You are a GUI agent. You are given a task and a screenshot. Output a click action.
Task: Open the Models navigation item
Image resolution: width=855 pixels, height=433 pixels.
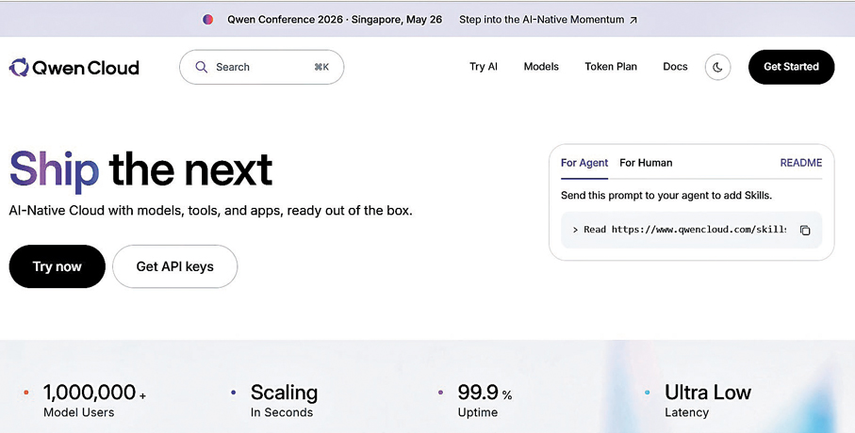click(541, 67)
